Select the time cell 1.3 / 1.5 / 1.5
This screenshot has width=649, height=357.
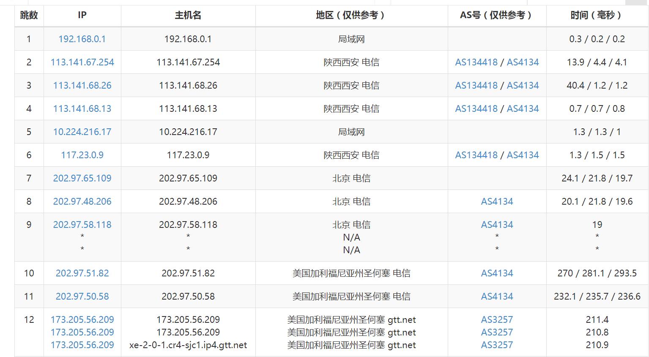tap(597, 155)
